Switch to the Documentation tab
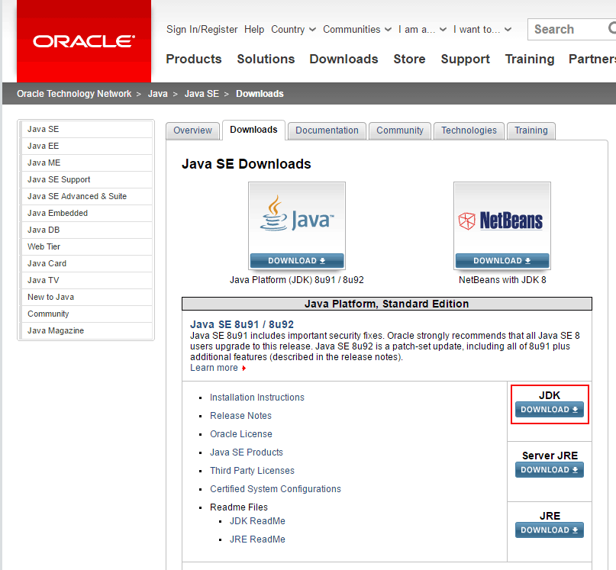The height and width of the screenshot is (570, 616). pos(326,130)
